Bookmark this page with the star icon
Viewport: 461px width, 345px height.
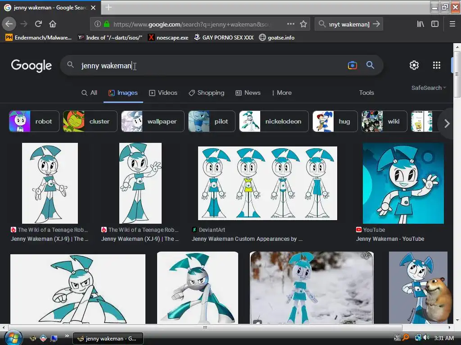tap(303, 24)
